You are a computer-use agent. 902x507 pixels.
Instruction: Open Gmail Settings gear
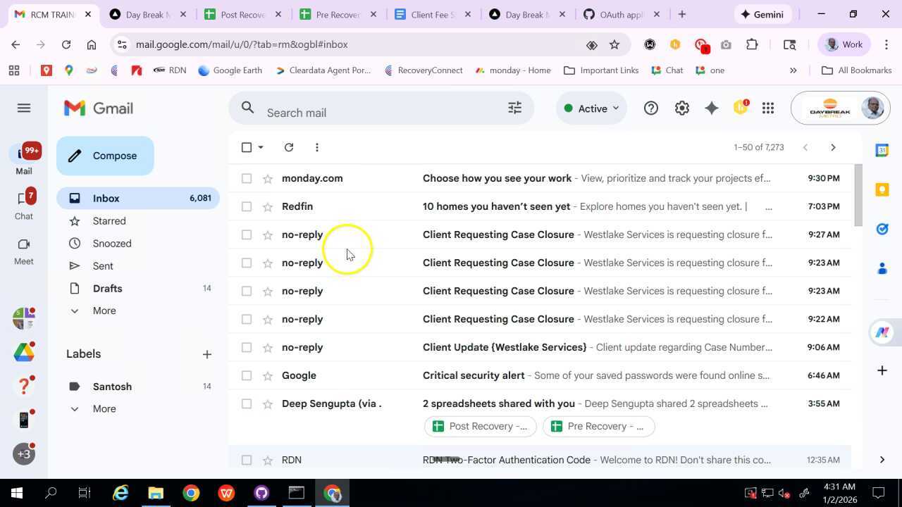[x=681, y=108]
